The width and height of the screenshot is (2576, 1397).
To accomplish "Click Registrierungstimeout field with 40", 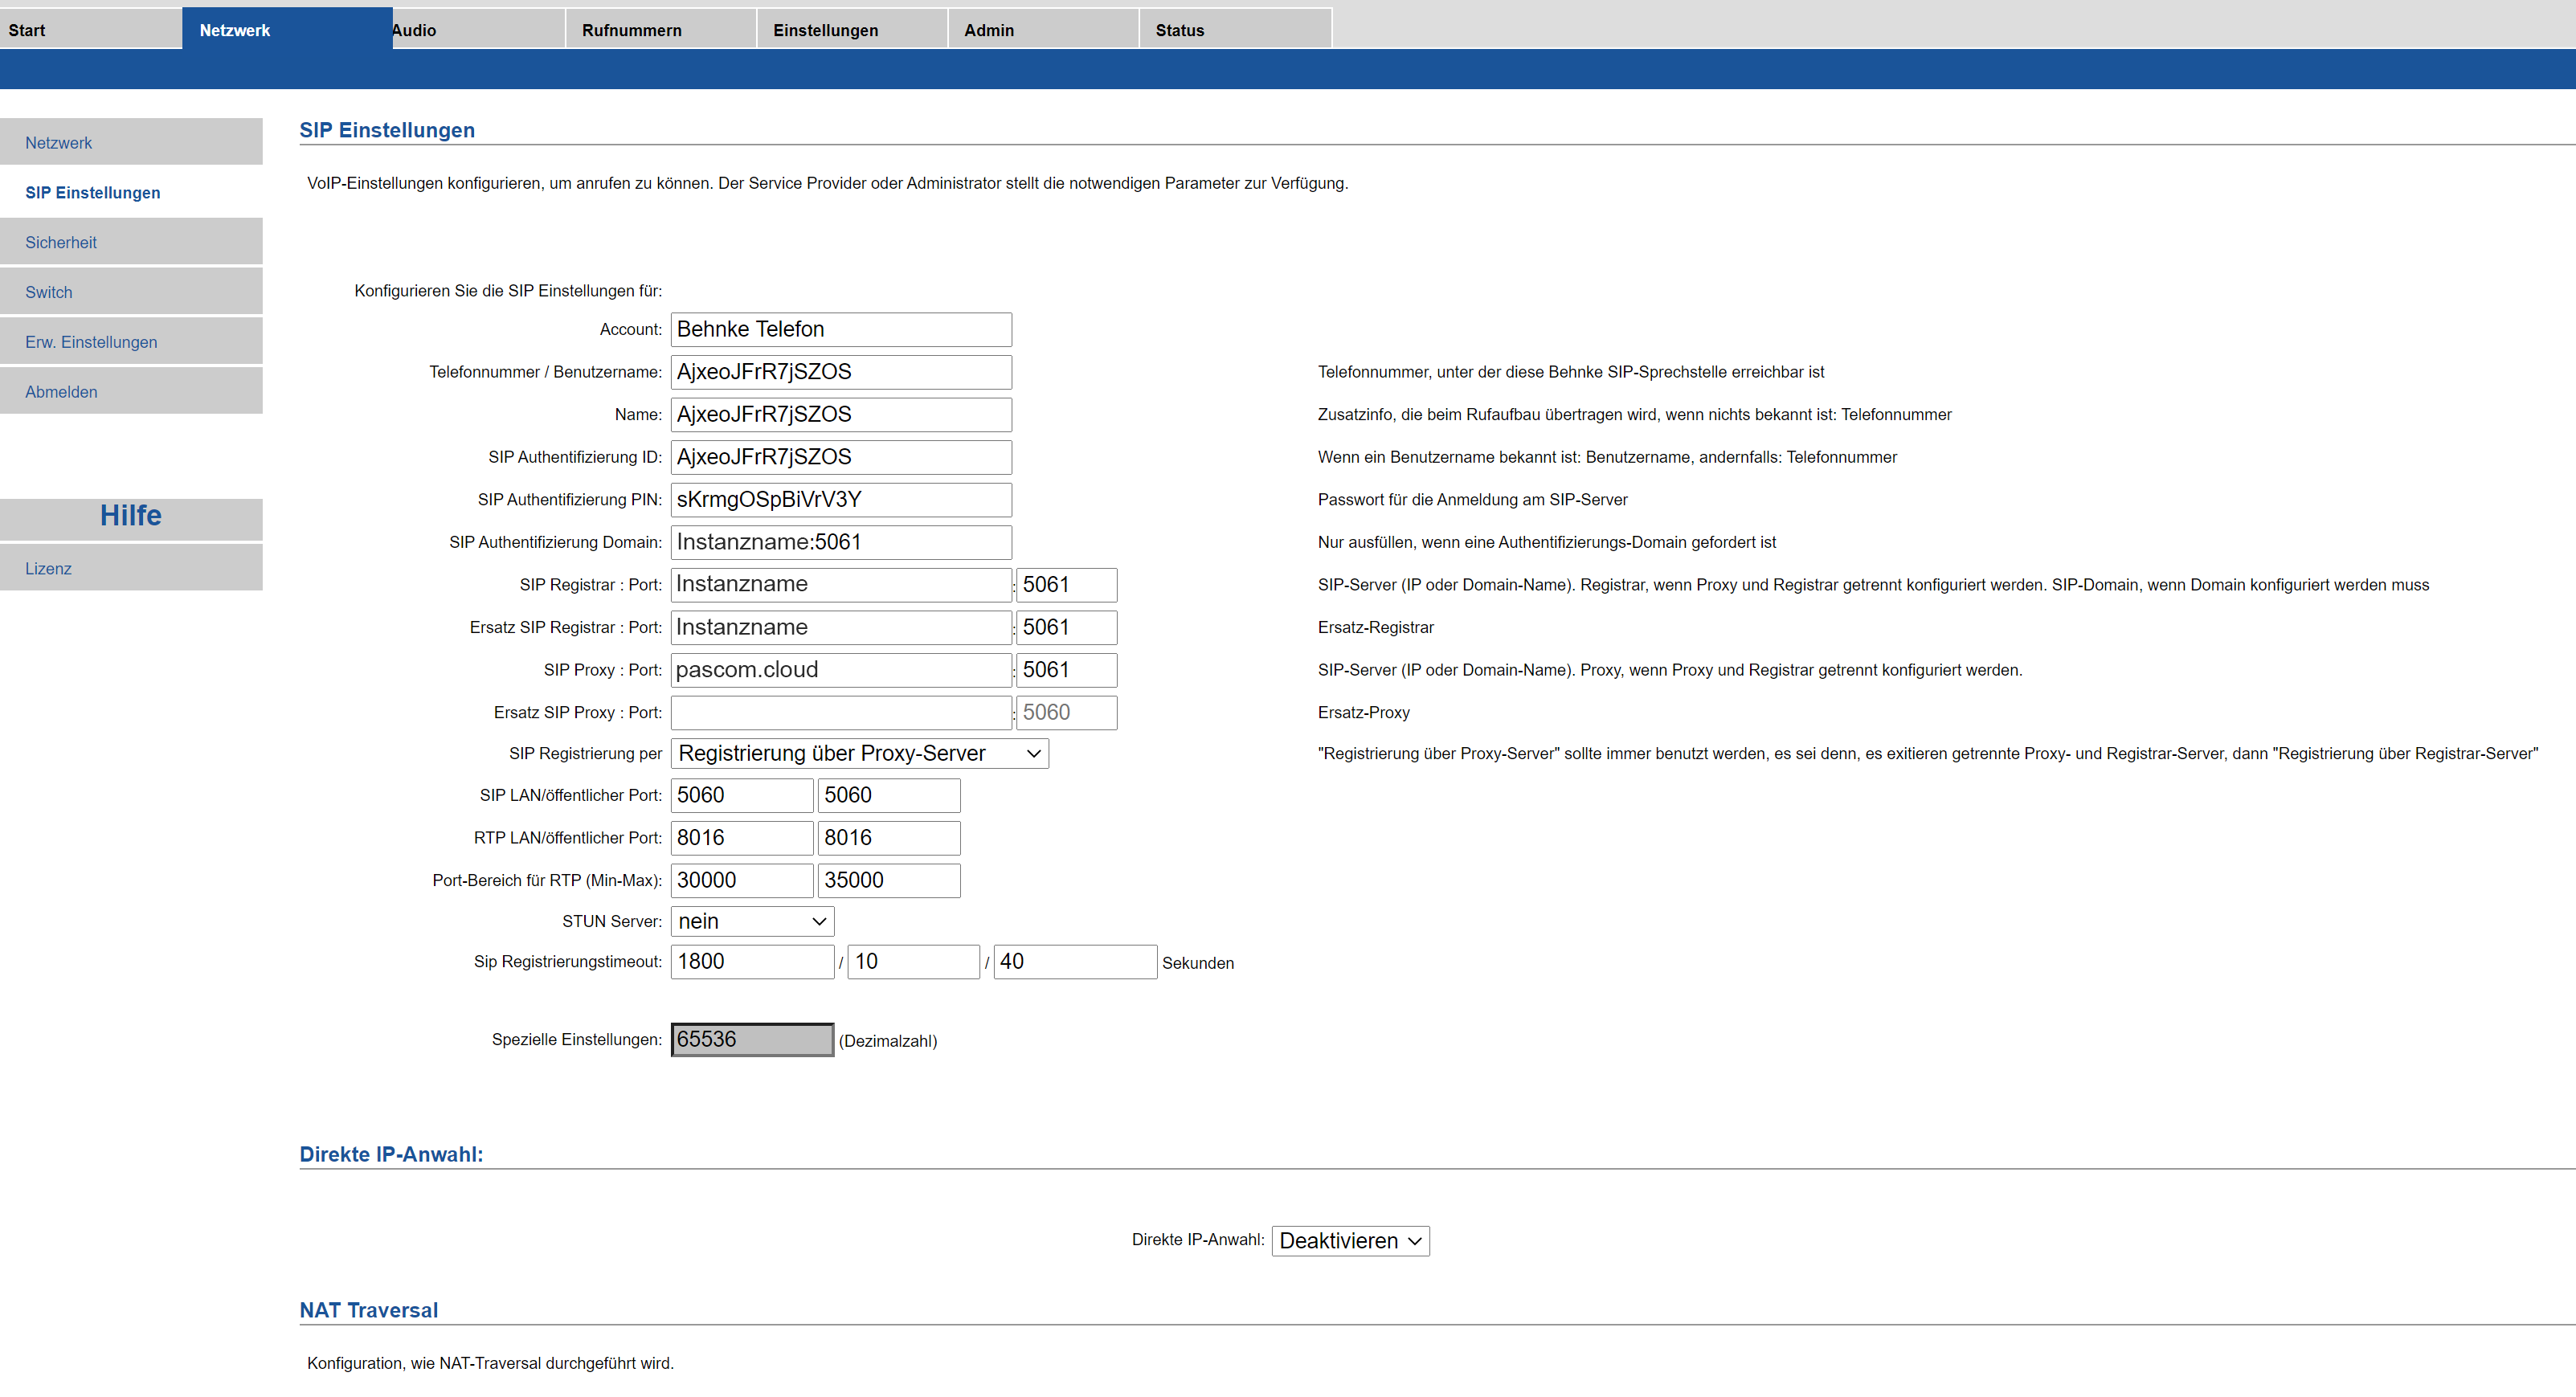I will coord(1075,961).
